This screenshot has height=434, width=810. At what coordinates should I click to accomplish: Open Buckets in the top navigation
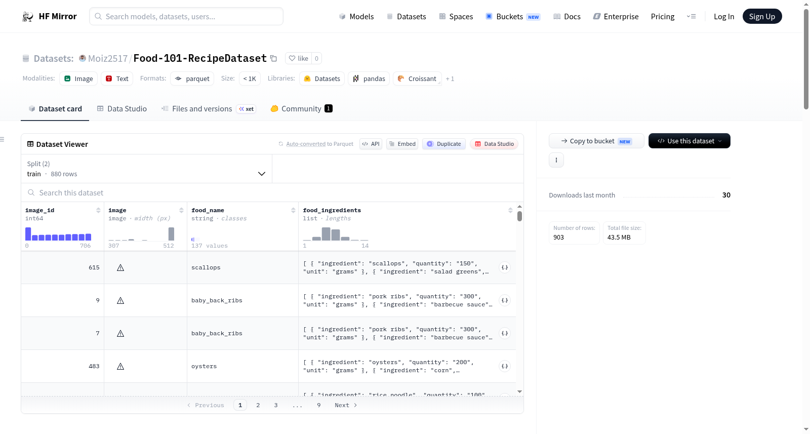[x=513, y=17]
